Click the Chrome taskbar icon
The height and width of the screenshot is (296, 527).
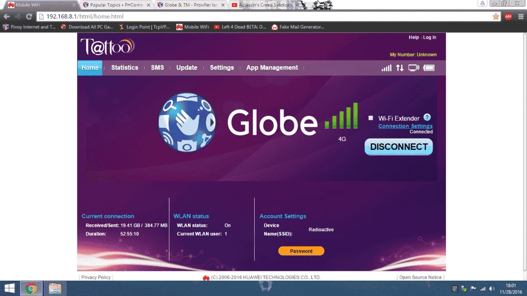pos(31,288)
